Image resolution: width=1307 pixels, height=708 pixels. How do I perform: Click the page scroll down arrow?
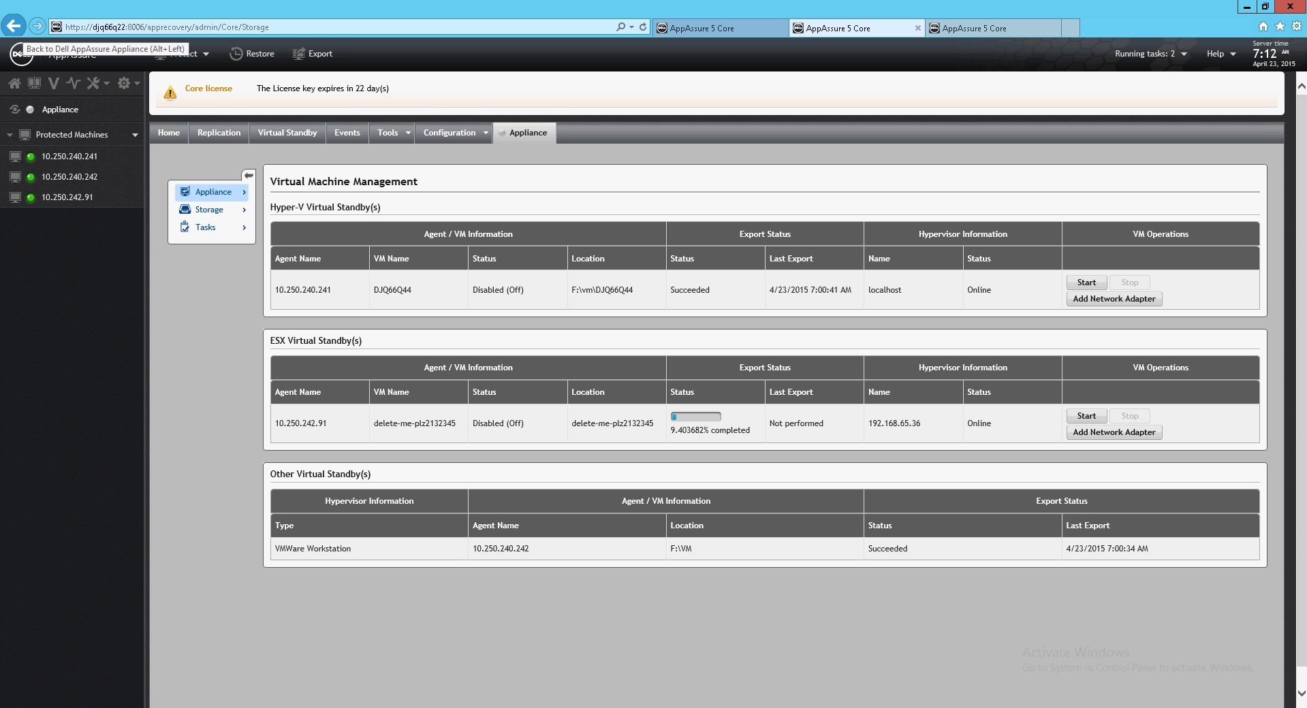coord(1301,694)
